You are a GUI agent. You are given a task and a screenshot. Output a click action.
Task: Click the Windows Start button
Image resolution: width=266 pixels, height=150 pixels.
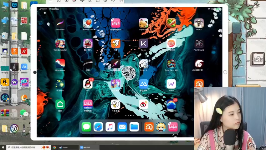(x=3, y=147)
